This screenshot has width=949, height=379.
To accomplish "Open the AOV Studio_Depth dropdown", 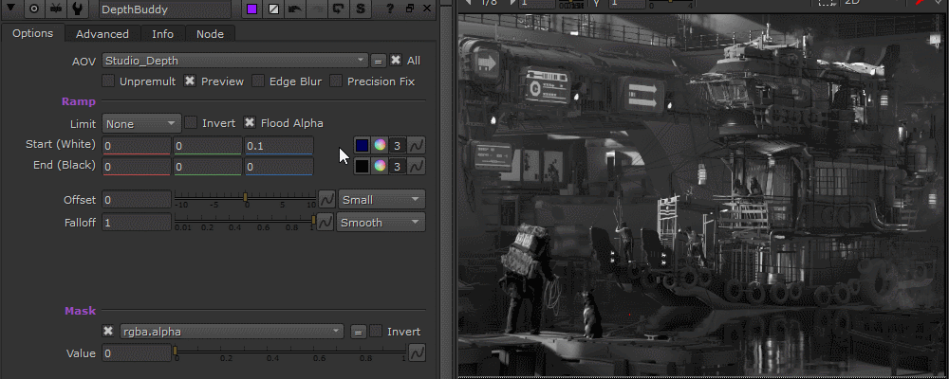I will 234,61.
